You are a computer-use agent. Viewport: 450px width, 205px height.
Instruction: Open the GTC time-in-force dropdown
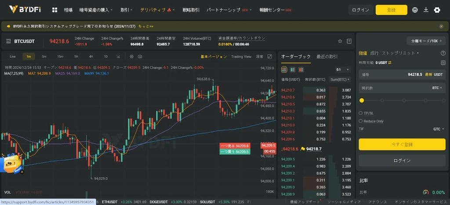coord(439,129)
